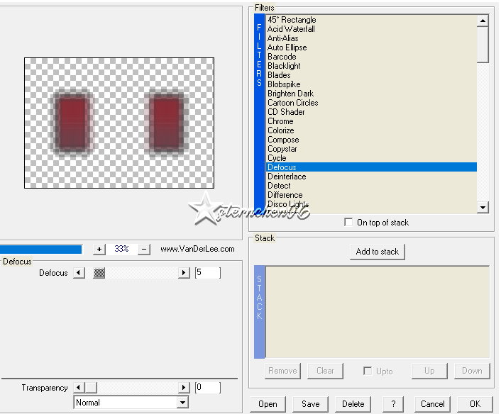Click Defocus slider right arrow
The height and width of the screenshot is (414, 501).
point(185,273)
